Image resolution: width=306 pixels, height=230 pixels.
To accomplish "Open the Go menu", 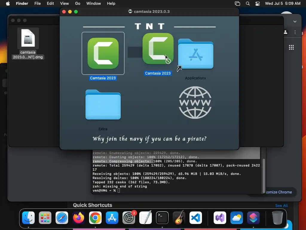I will pos(78,4).
